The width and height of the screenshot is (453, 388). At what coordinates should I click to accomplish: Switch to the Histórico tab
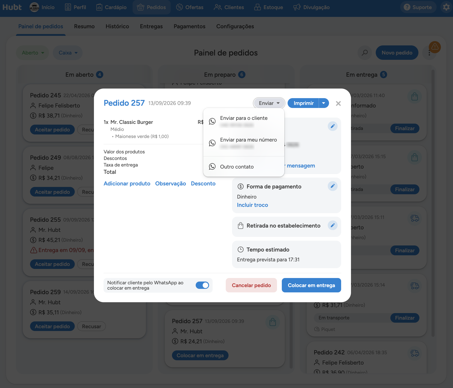(117, 26)
